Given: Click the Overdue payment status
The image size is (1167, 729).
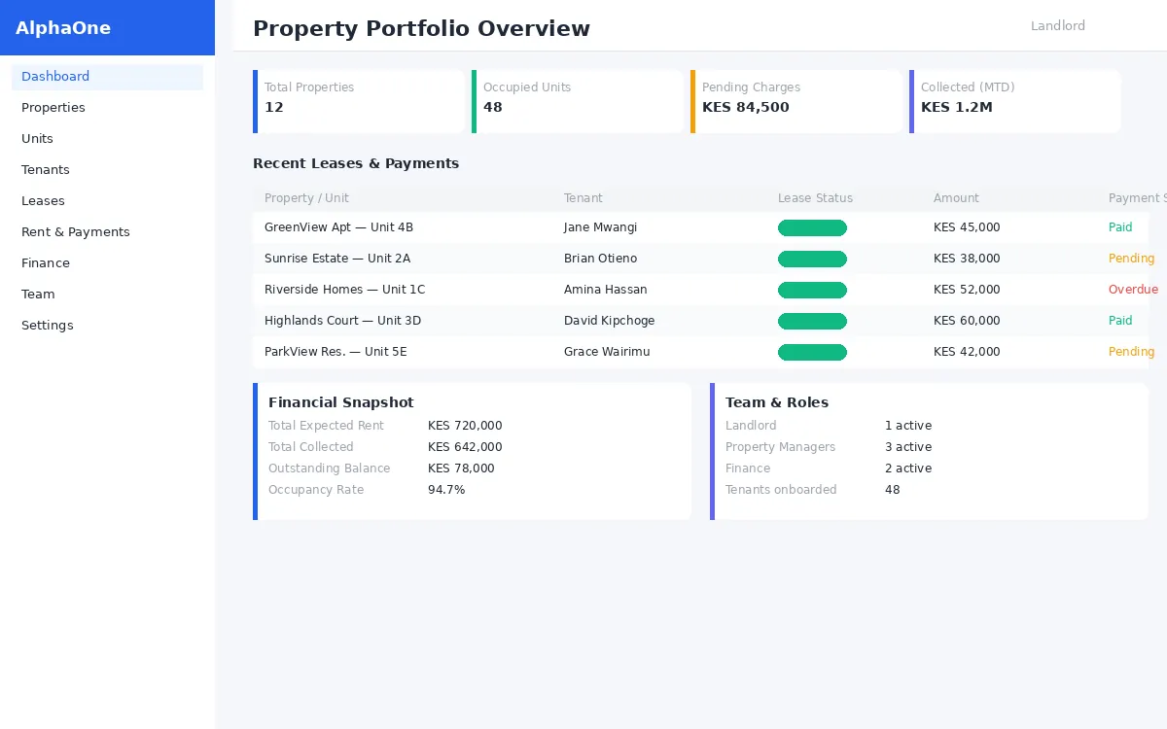Looking at the screenshot, I should [x=1133, y=290].
